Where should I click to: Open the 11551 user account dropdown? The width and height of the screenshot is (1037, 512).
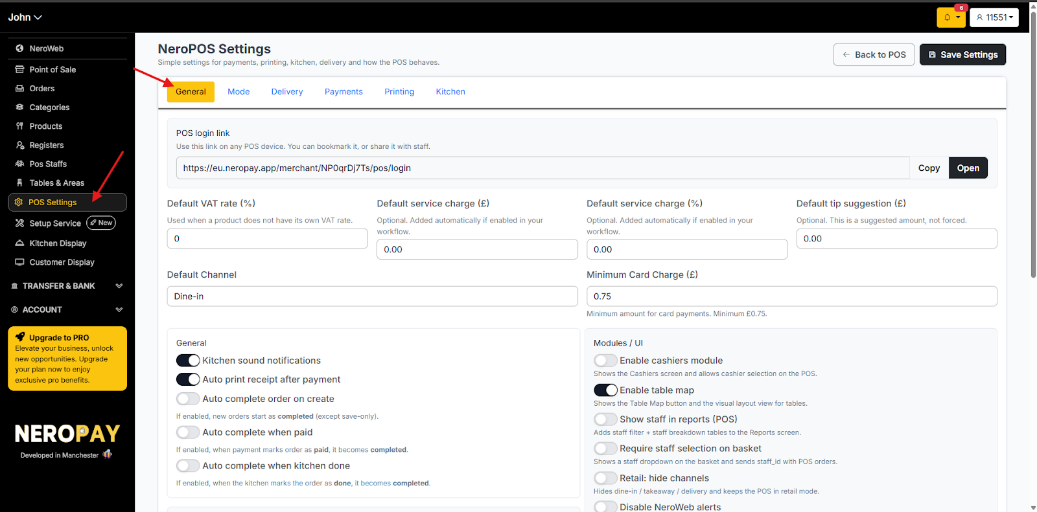pyautogui.click(x=994, y=17)
